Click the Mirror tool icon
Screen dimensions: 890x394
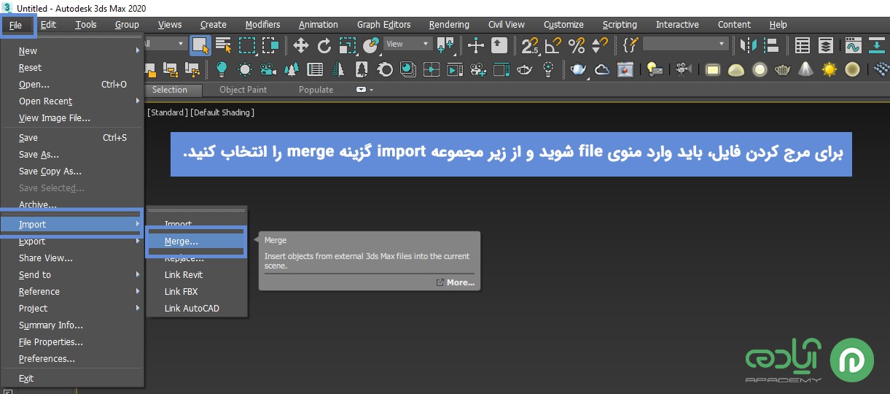tap(749, 45)
